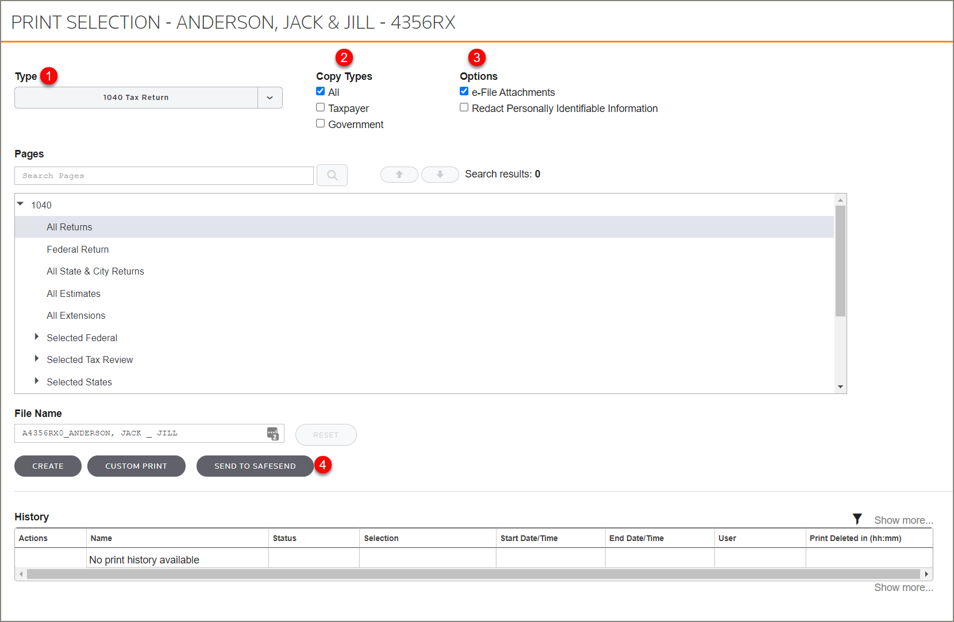Open Show more in History section
Screen dimensions: 954x622
pos(903,519)
